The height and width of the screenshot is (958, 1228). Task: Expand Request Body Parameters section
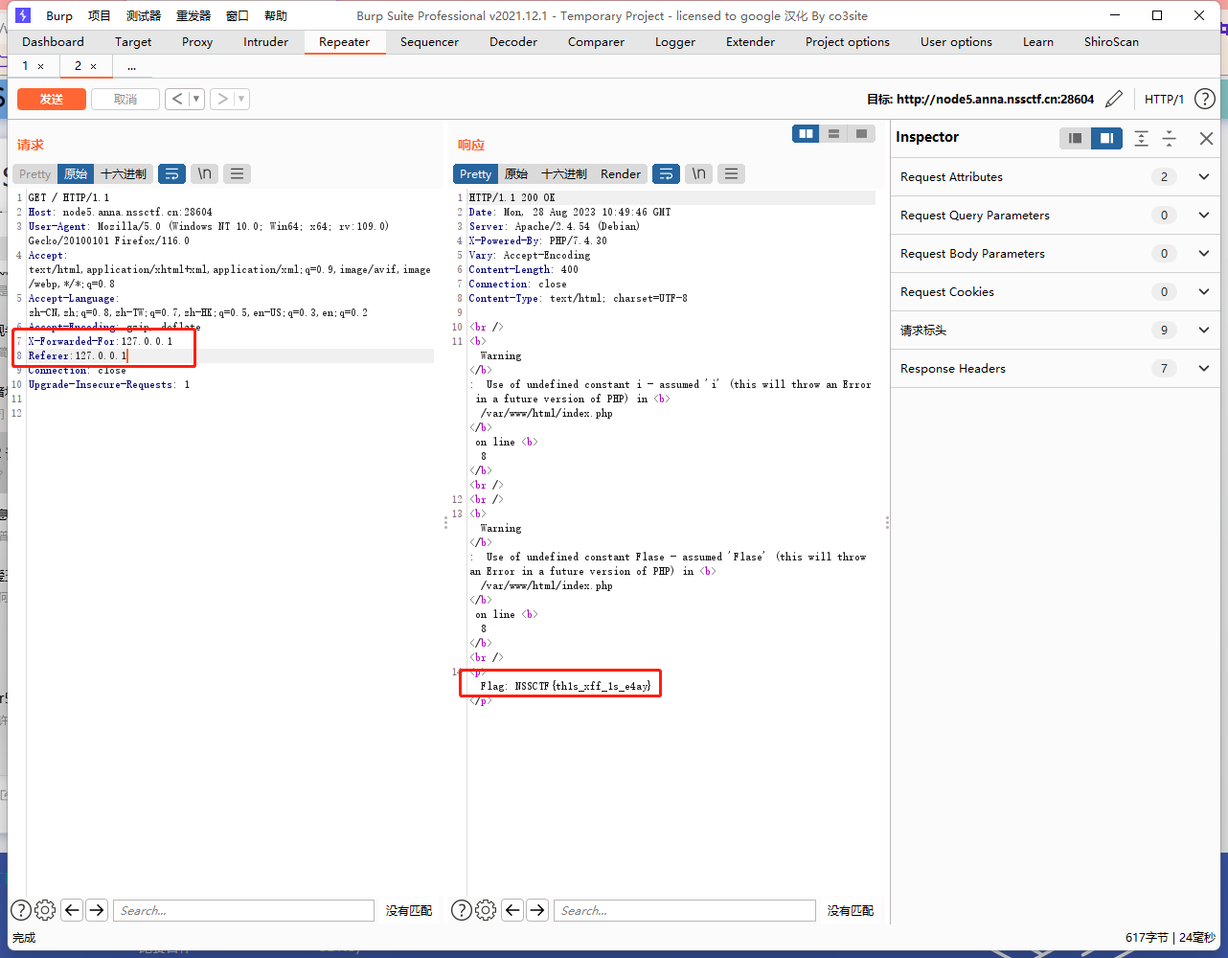click(x=1057, y=253)
